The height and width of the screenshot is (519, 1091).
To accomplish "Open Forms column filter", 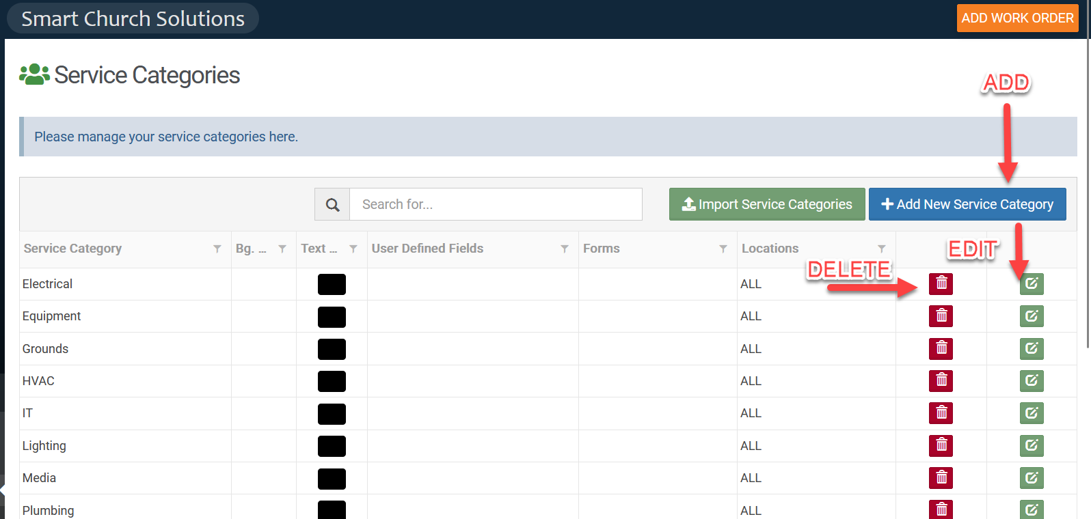I will click(723, 249).
